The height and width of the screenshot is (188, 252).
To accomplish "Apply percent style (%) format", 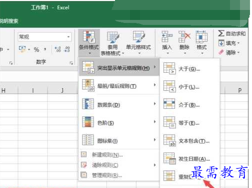I will point(36,49).
